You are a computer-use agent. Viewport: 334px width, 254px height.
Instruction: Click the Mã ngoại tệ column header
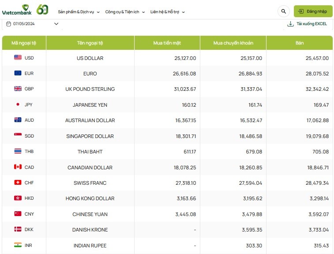tap(24, 43)
